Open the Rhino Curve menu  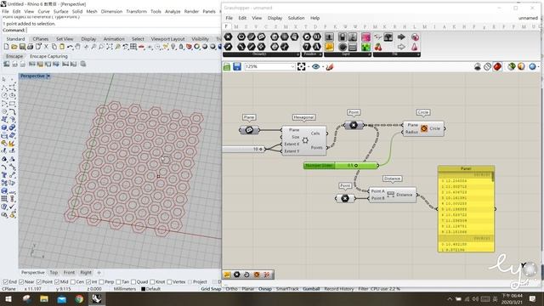coord(43,11)
